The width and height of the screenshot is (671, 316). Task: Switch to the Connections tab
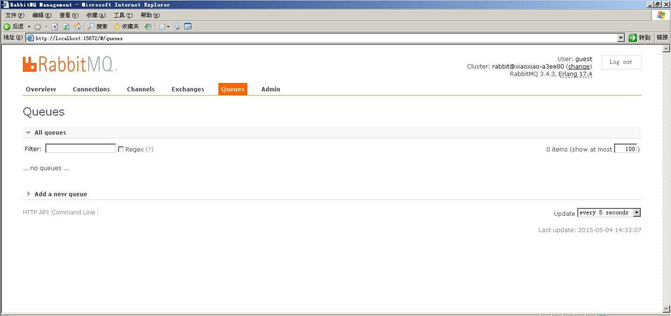(x=91, y=89)
